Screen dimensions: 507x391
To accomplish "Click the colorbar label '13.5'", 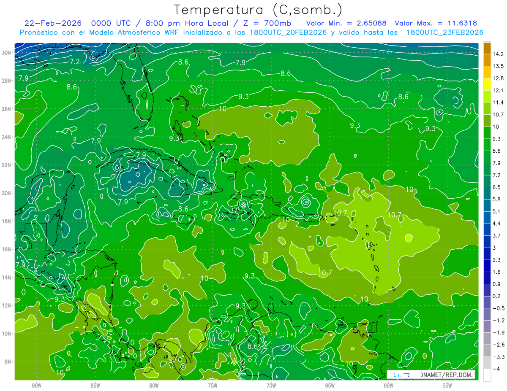I will 498,66.
